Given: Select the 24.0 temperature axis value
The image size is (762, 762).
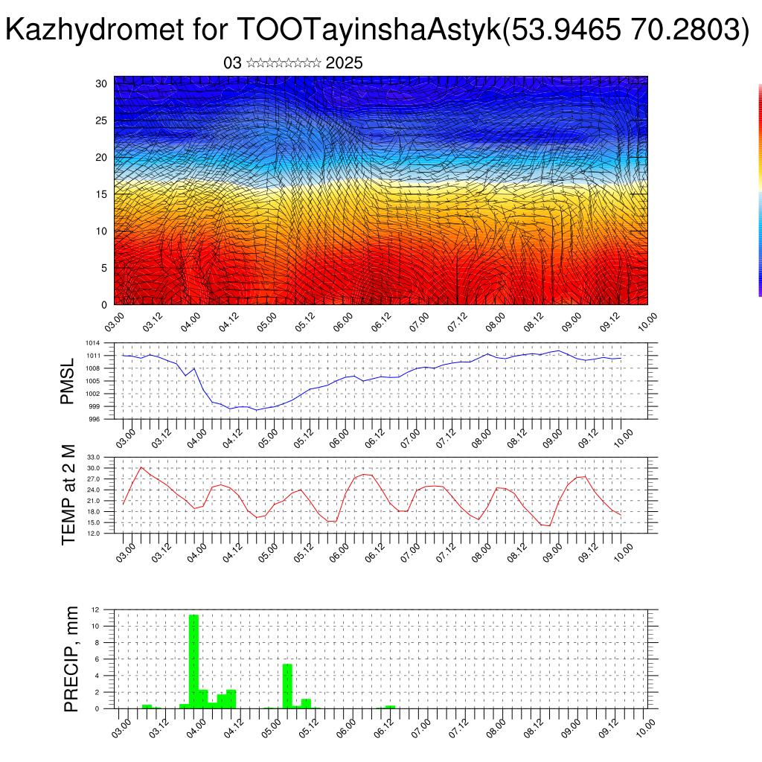Looking at the screenshot, I should (93, 490).
